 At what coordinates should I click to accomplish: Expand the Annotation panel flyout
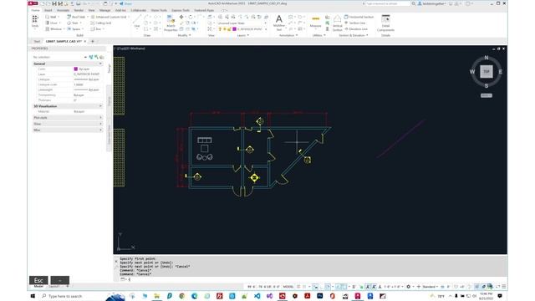tap(288, 35)
